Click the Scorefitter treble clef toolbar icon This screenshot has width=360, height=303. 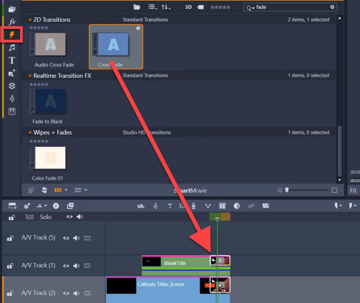tap(155, 206)
